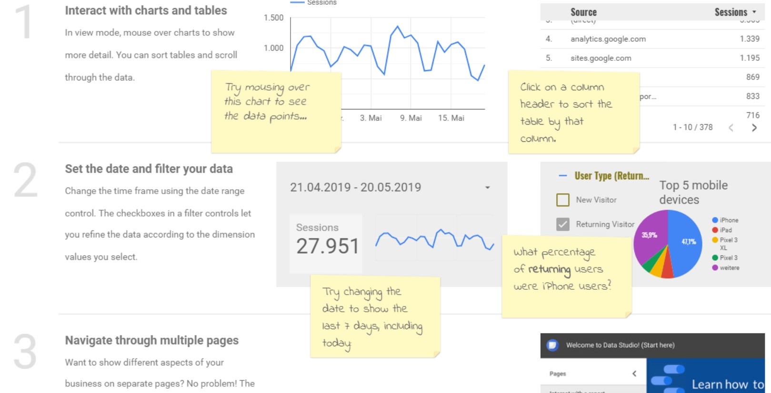Collapse the User Type filter control
The width and height of the screenshot is (771, 393).
(562, 176)
